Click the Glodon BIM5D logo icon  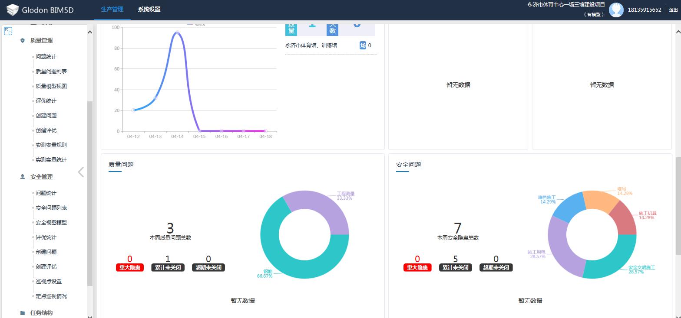[x=13, y=10]
